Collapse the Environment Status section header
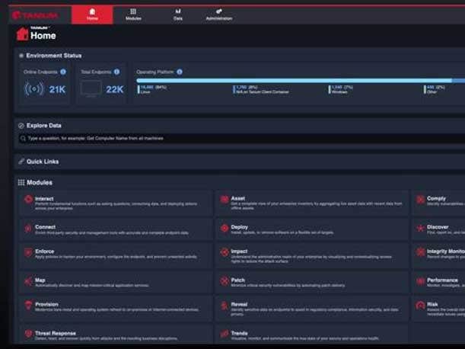This screenshot has width=465, height=349. 53,56
